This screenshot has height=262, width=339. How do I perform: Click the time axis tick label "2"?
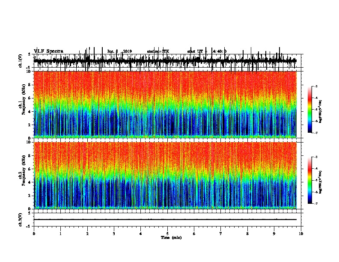coord(87,234)
